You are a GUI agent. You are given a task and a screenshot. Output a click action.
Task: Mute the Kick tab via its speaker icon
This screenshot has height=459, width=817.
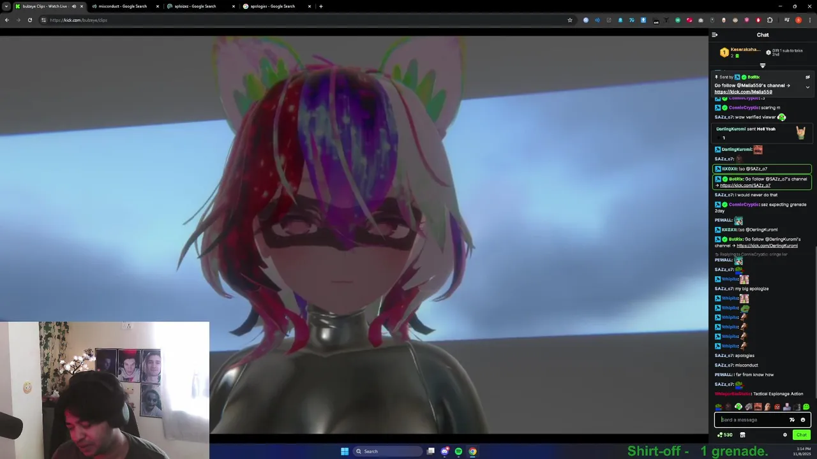[74, 6]
